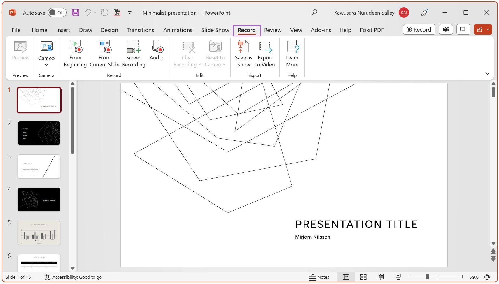Insert Audio recording
Viewport: 499px width, 284px height.
point(157,52)
